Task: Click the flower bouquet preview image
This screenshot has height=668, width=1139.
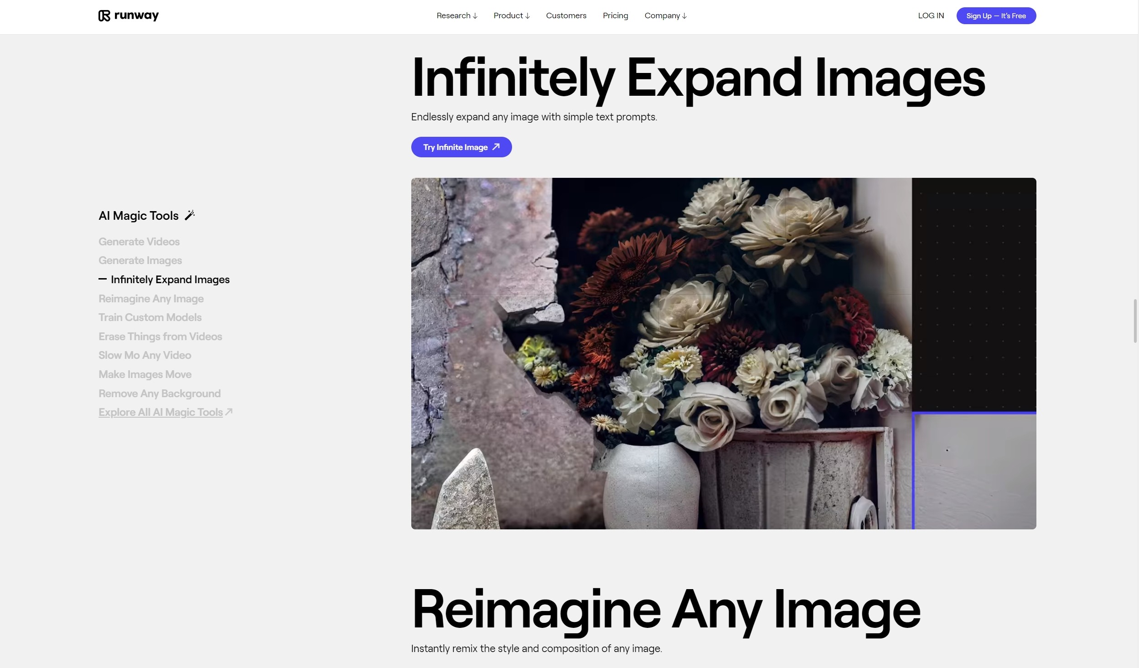Action: click(723, 353)
